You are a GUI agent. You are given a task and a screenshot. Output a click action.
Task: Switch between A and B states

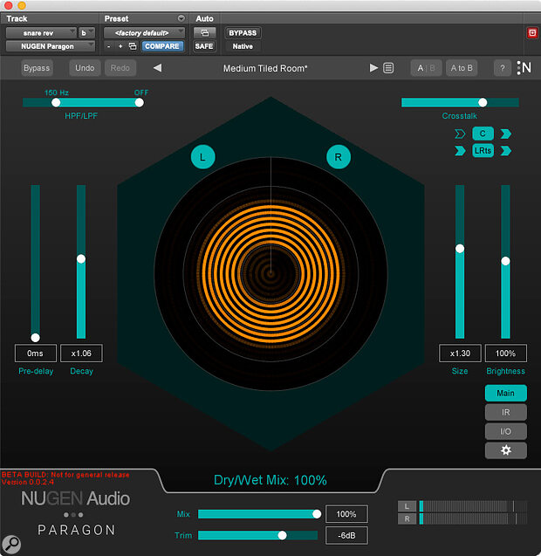point(426,68)
